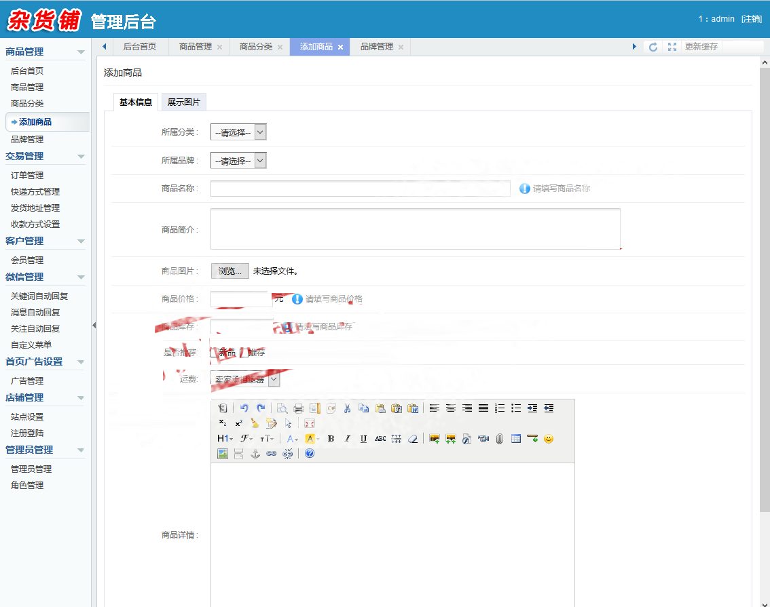This screenshot has height=607, width=770.
Task: Check the 新品 checkbox
Action: pos(215,353)
